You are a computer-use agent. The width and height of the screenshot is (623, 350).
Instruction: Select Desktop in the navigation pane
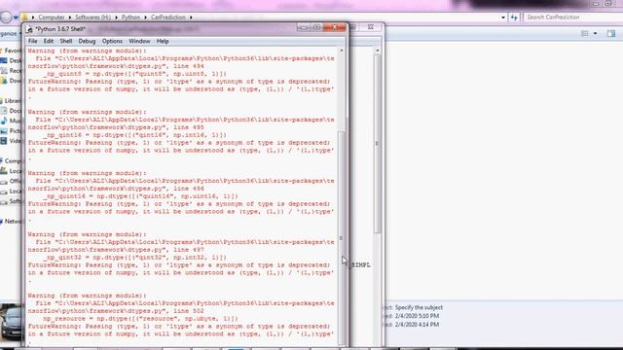pyautogui.click(x=12, y=60)
